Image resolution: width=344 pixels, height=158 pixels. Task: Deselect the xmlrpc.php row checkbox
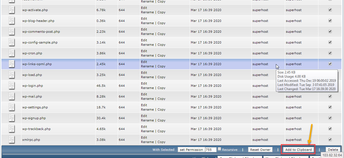pyautogui.click(x=330, y=139)
